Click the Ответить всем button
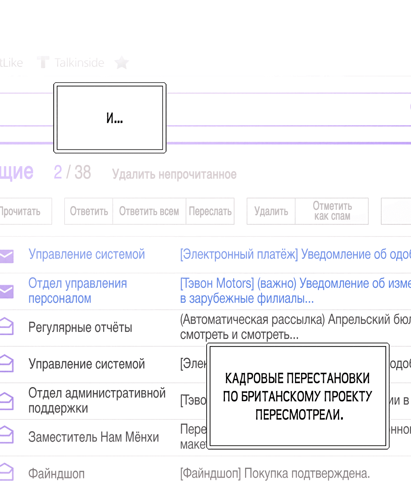Image resolution: width=411 pixels, height=489 pixels. (149, 211)
